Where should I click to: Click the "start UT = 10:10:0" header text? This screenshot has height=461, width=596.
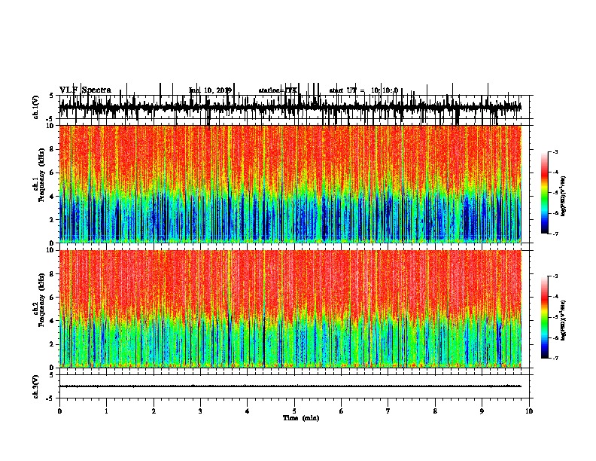coord(363,90)
